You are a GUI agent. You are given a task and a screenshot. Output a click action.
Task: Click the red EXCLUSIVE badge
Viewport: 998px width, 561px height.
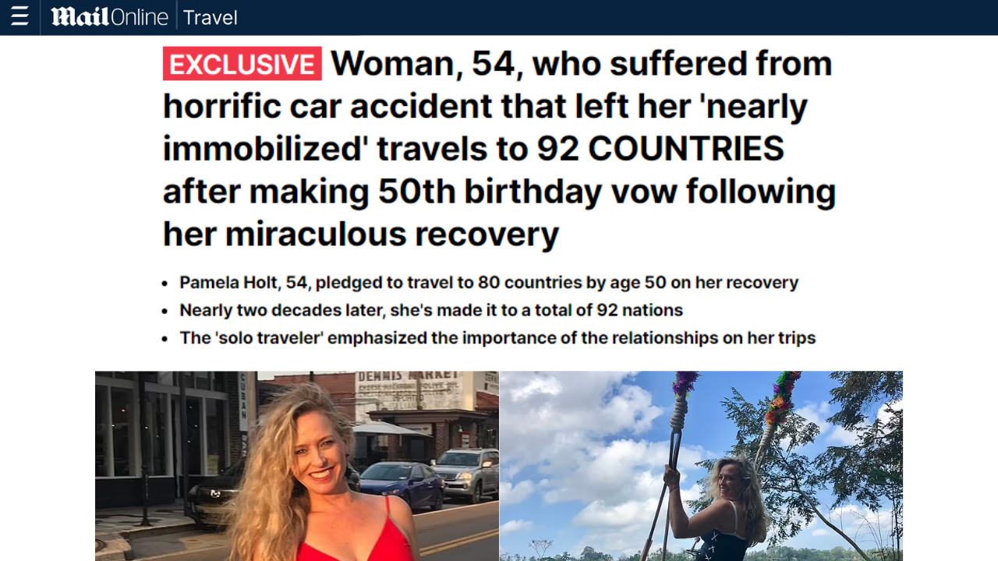coord(242,64)
